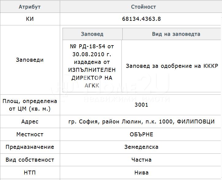Select the order text '№ РД-18-54 от 30.08.2010 г.'
The width and height of the screenshot is (222, 180).
pyautogui.click(x=92, y=50)
